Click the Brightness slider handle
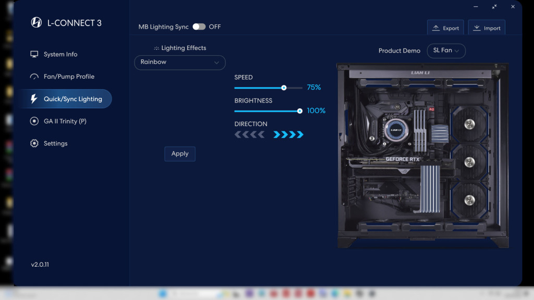534x300 pixels. (x=299, y=111)
